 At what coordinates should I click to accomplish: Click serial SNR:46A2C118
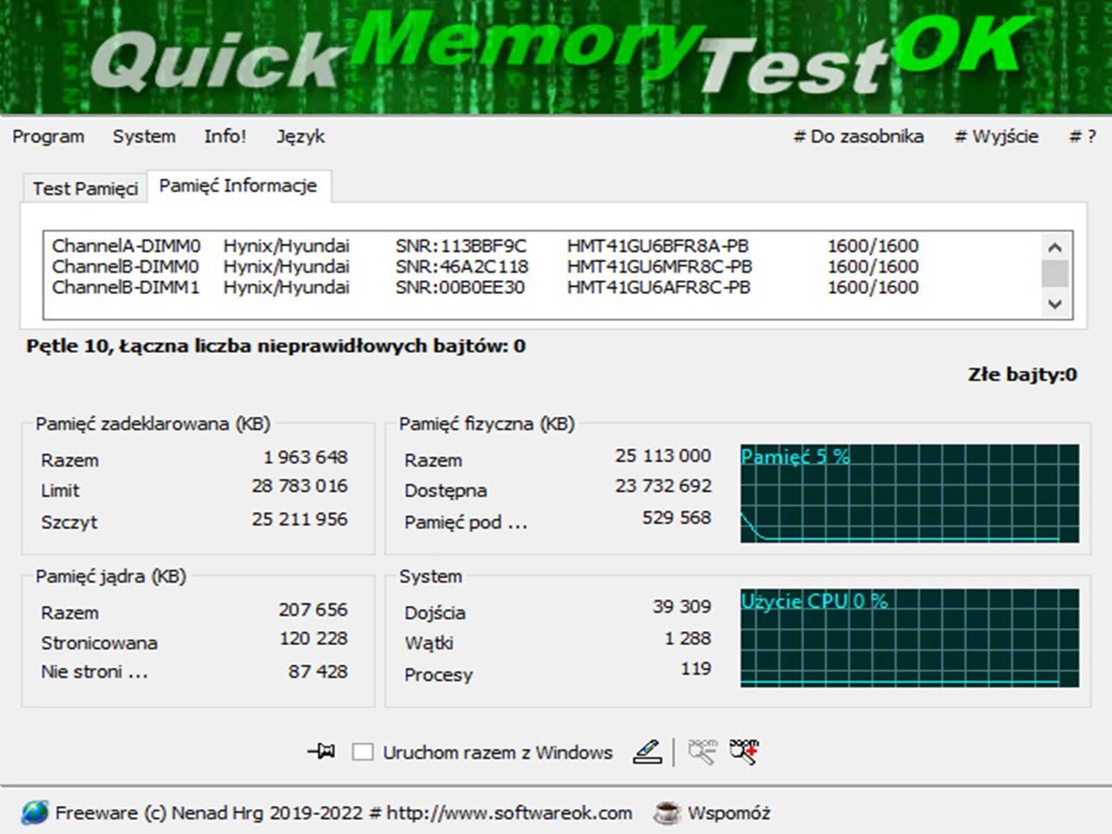462,267
